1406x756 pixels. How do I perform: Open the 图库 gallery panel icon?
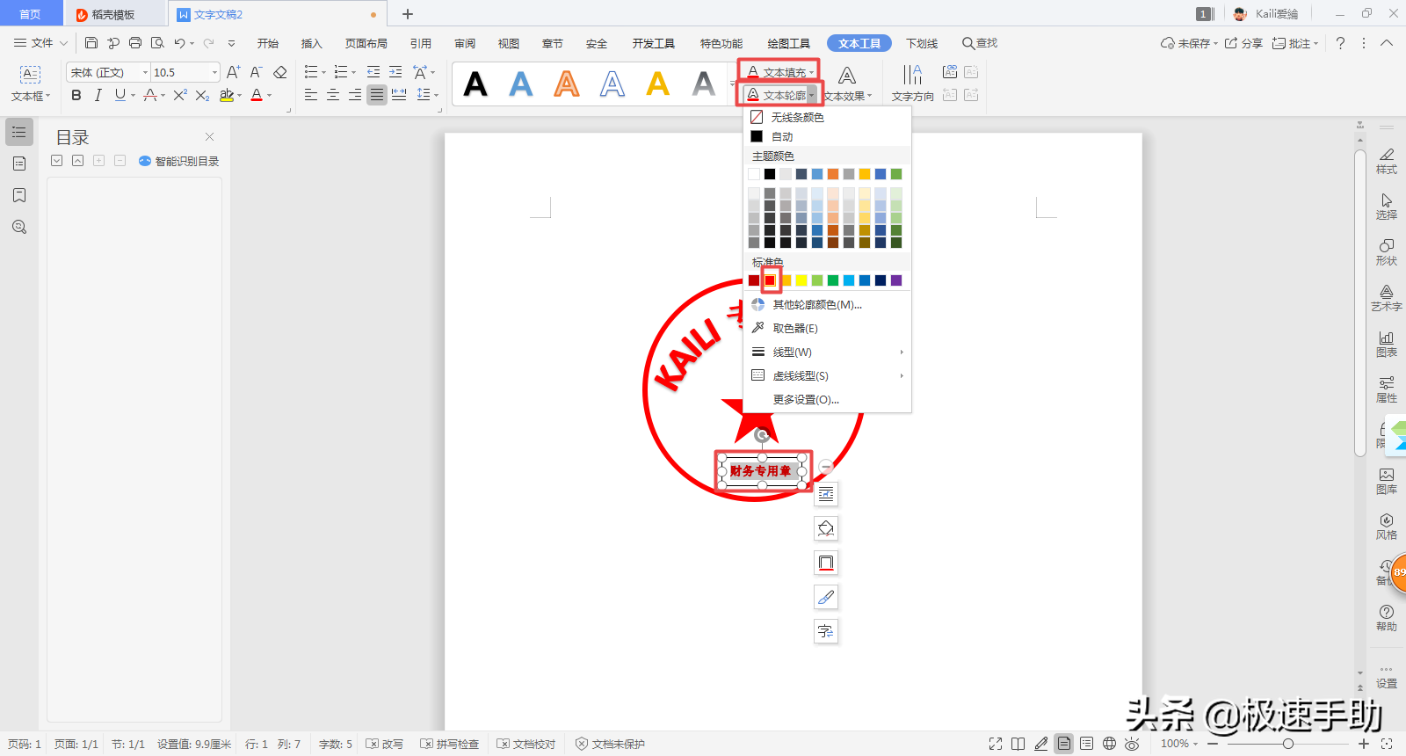(1386, 481)
